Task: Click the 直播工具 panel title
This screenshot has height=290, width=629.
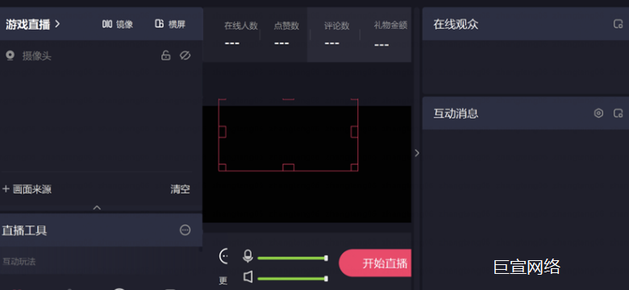Action: [x=24, y=230]
